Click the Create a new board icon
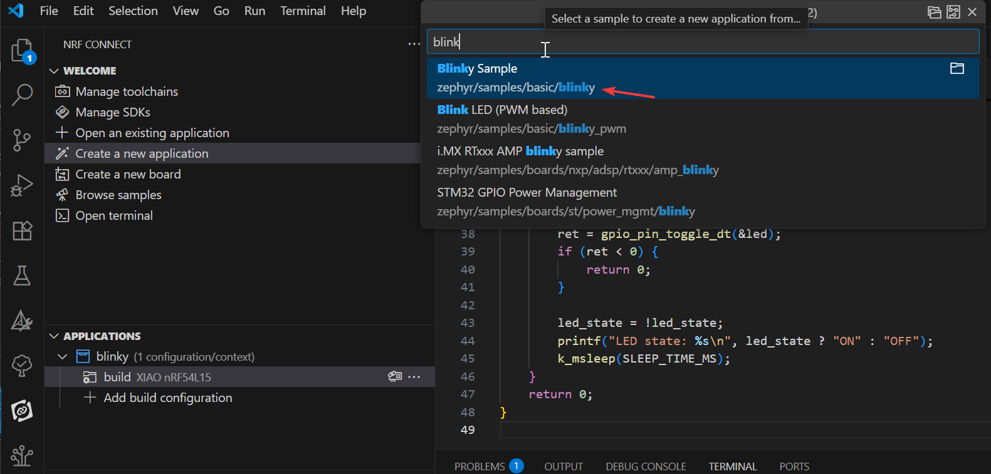This screenshot has height=474, width=991. click(x=62, y=174)
